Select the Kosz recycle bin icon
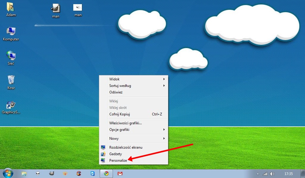Image resolution: width=305 pixels, height=178 pixels. click(11, 82)
